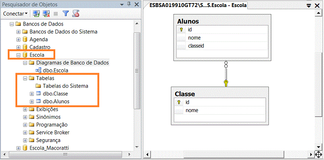Click Object Explorer horizontal scrollbar thumb

(x=65, y=154)
